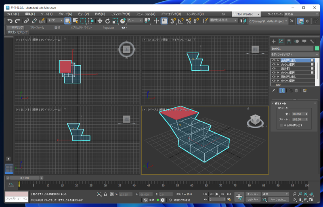This screenshot has height=207, width=323.
Task: Activate the Select and Link tool
Action: click(x=26, y=21)
